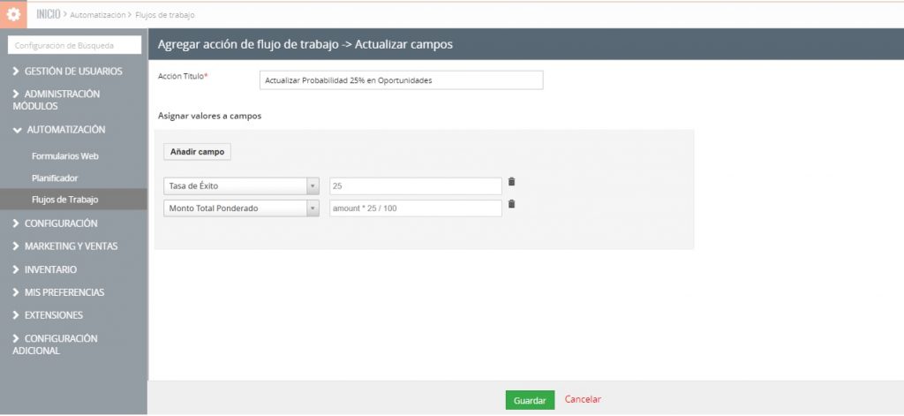904x416 pixels.
Task: Click inside the Acción Título input
Action: click(401, 80)
